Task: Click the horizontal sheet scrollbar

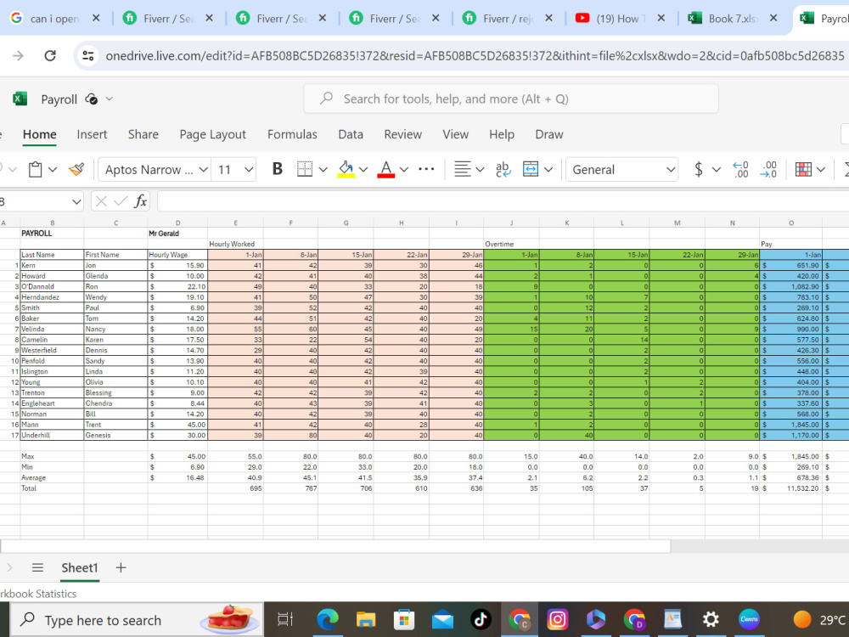Action: point(335,546)
